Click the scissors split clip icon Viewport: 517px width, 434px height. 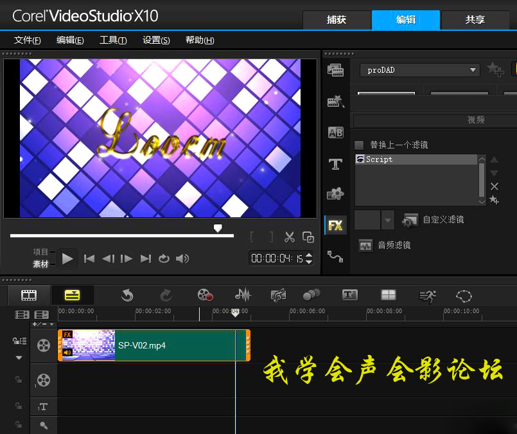(290, 237)
